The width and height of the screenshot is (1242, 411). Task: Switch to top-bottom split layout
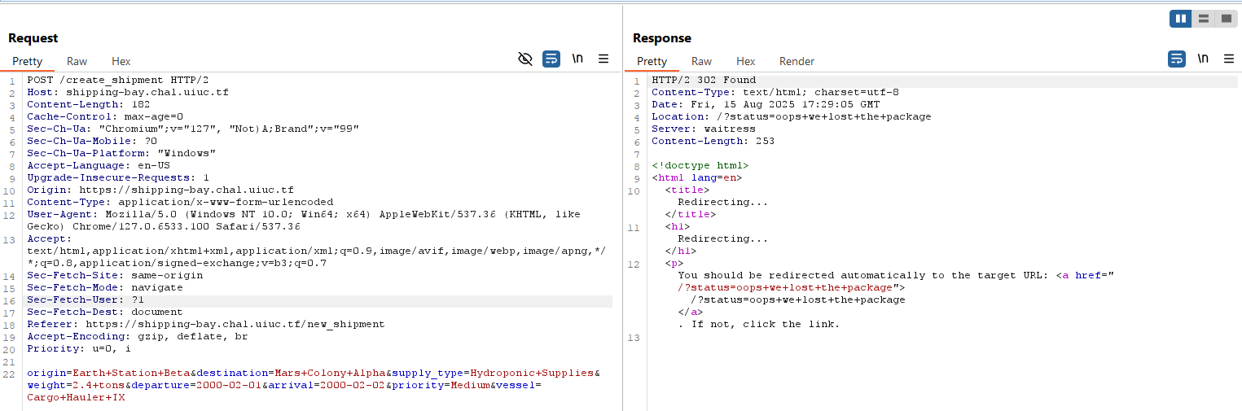pyautogui.click(x=1203, y=19)
